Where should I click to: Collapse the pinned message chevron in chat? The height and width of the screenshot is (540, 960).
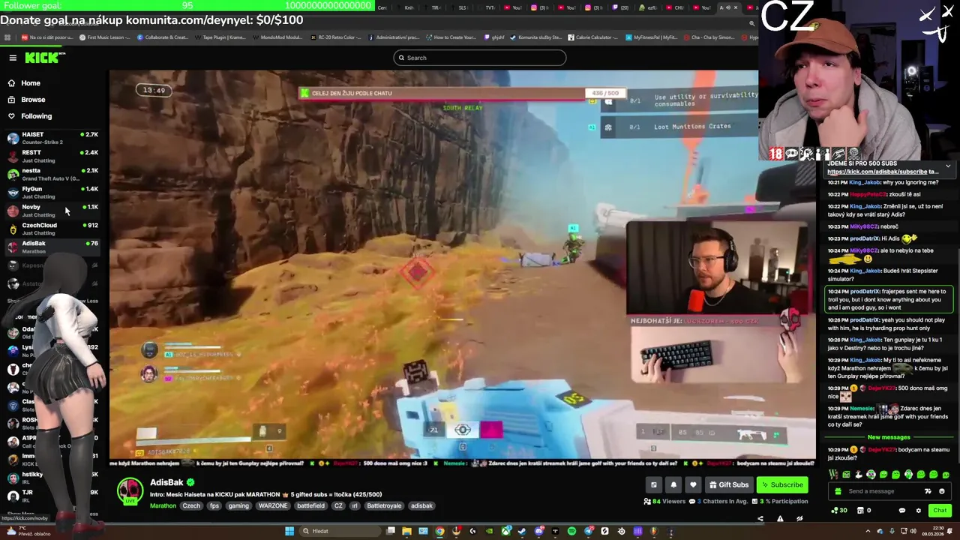(x=948, y=166)
